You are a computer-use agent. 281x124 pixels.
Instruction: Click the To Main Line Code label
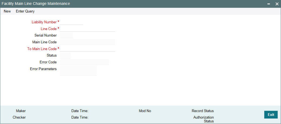click(42, 49)
